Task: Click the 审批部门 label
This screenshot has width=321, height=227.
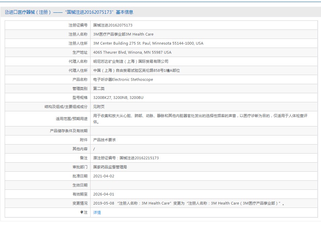Action: click(80, 167)
